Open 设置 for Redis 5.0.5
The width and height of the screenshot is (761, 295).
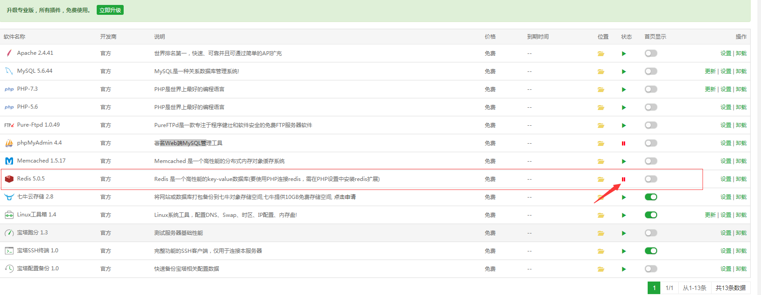(x=725, y=179)
